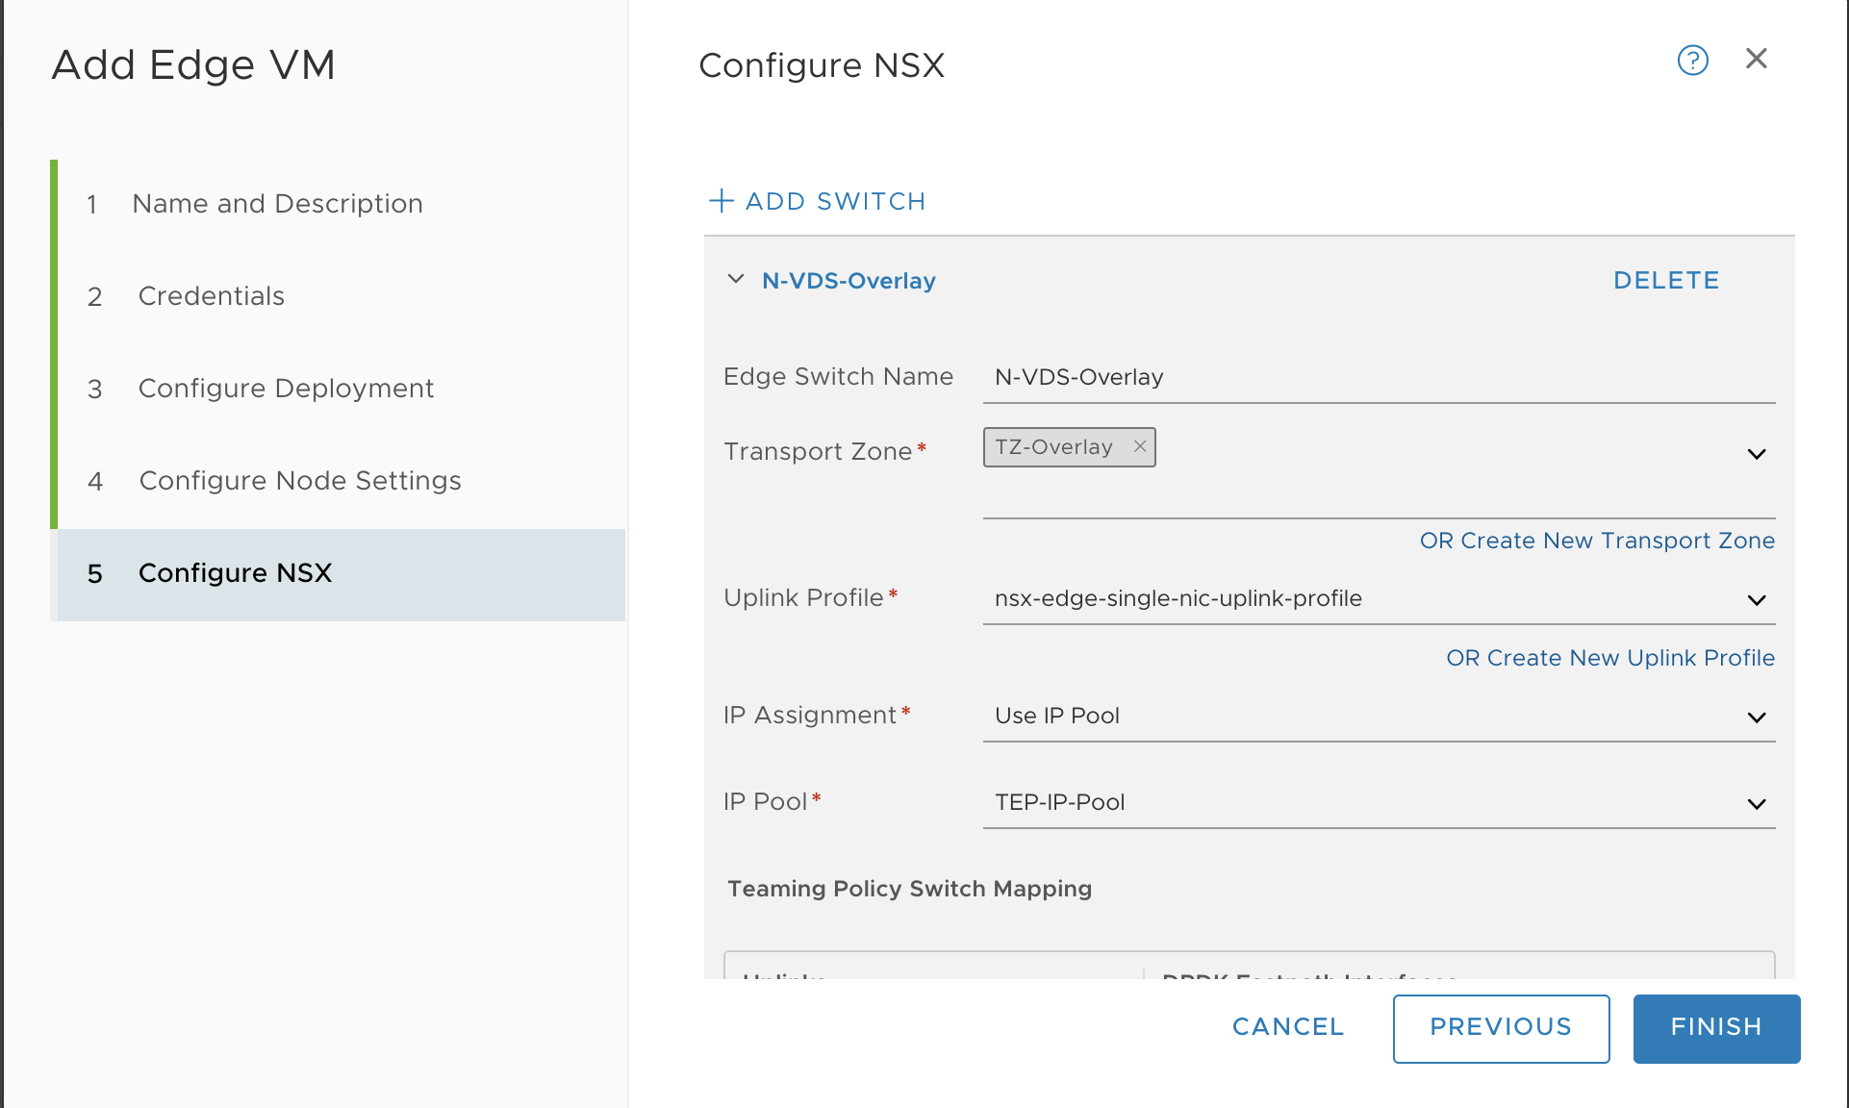Click the plus icon for Add Switch

(722, 200)
